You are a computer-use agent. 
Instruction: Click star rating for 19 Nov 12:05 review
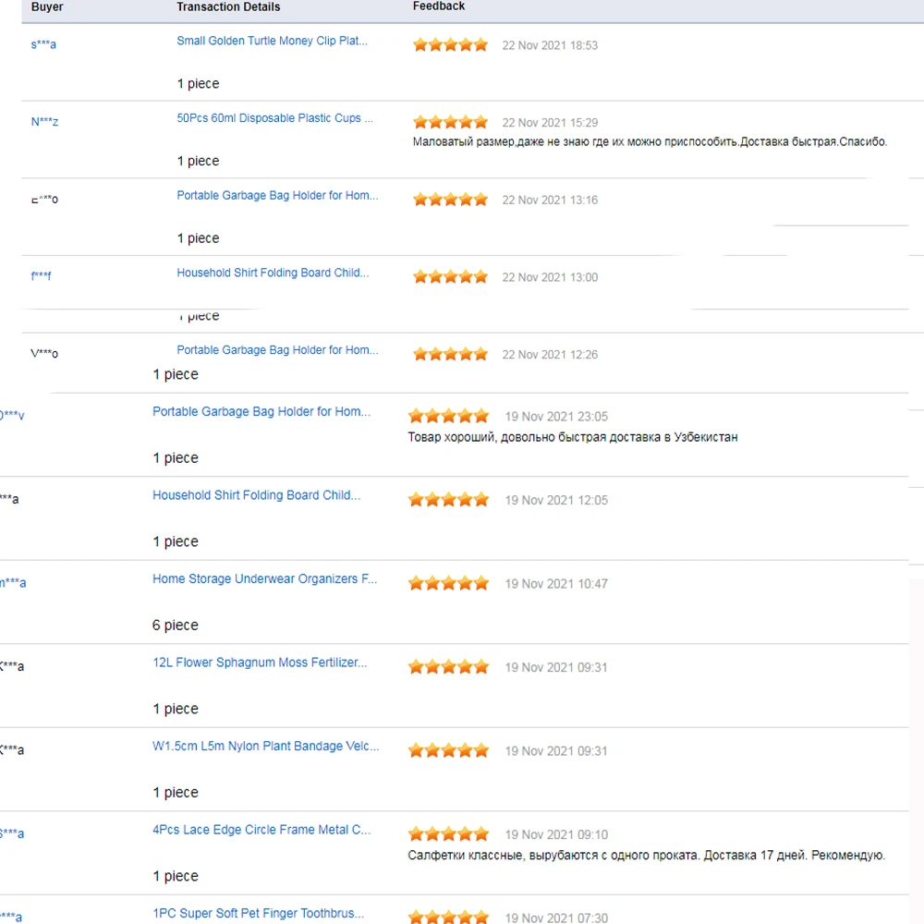(448, 500)
